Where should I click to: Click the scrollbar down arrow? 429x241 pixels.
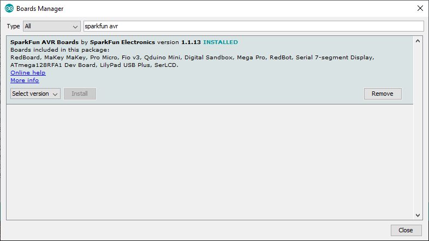(418, 215)
